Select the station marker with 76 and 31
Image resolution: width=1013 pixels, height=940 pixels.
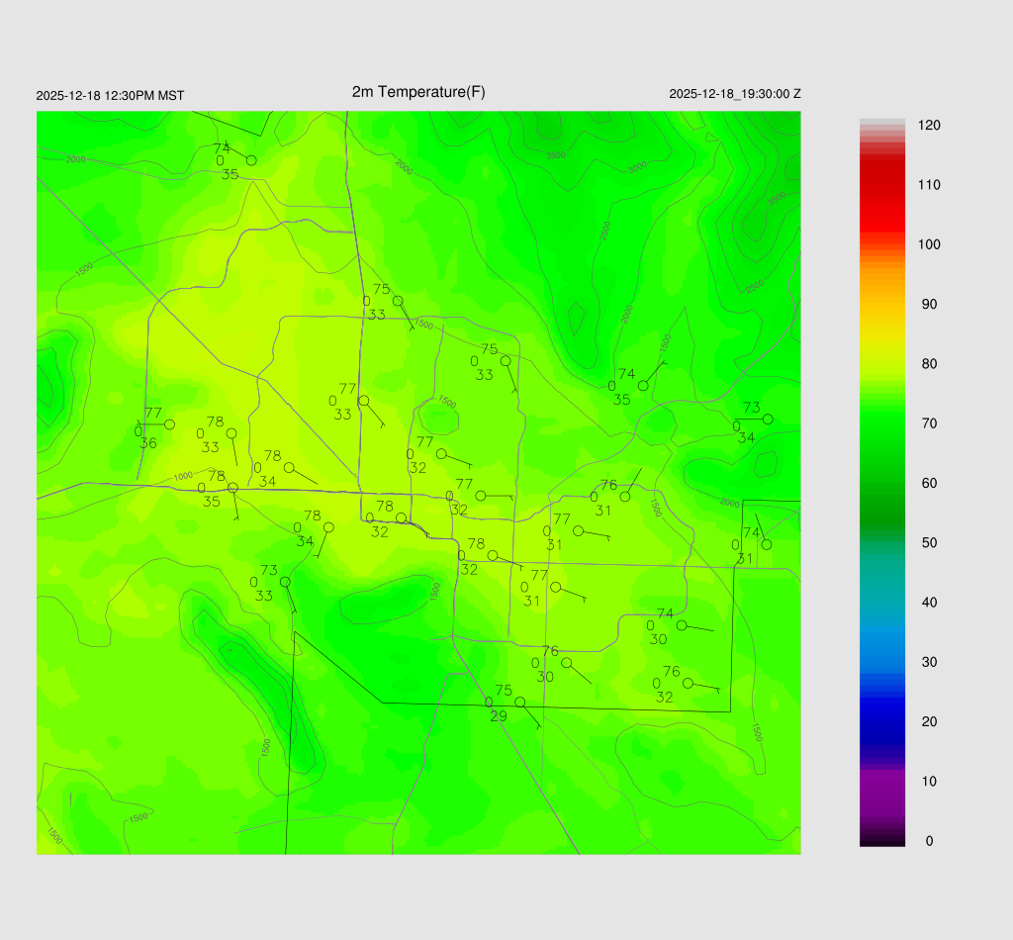(x=625, y=497)
